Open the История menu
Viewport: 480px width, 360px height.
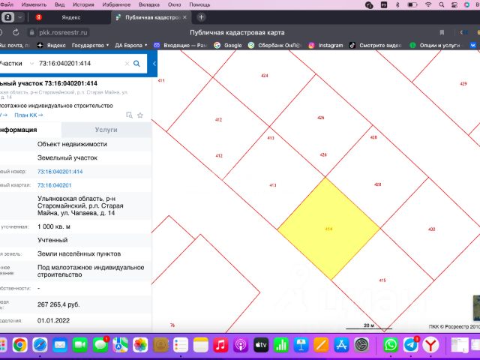click(x=83, y=4)
